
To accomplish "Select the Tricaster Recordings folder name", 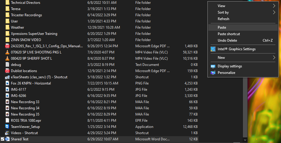I will pyautogui.click(x=26, y=15).
